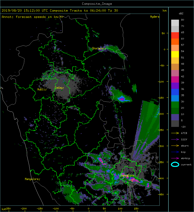
Task: Choose the light blue dBZ swatch
Action: tap(175, 98)
